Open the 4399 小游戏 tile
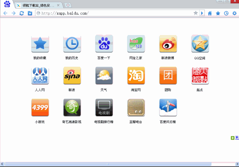 (x=40, y=107)
